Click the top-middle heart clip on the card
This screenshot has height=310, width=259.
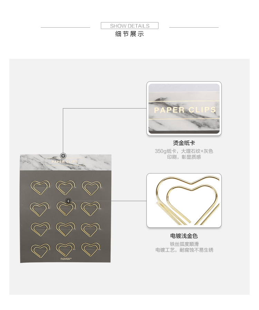click(x=65, y=187)
